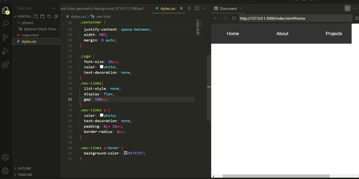Go forward in the preview browser
The image size is (359, 179).
[225, 18]
